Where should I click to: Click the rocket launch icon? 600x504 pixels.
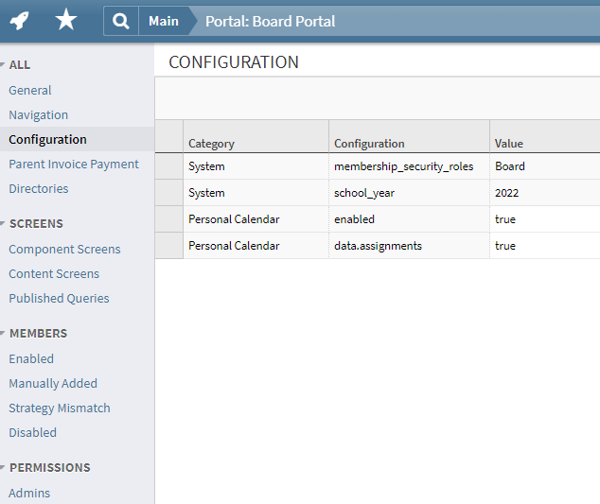pos(19,20)
